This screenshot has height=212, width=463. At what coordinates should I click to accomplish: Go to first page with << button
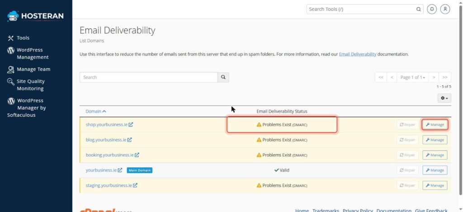381,77
